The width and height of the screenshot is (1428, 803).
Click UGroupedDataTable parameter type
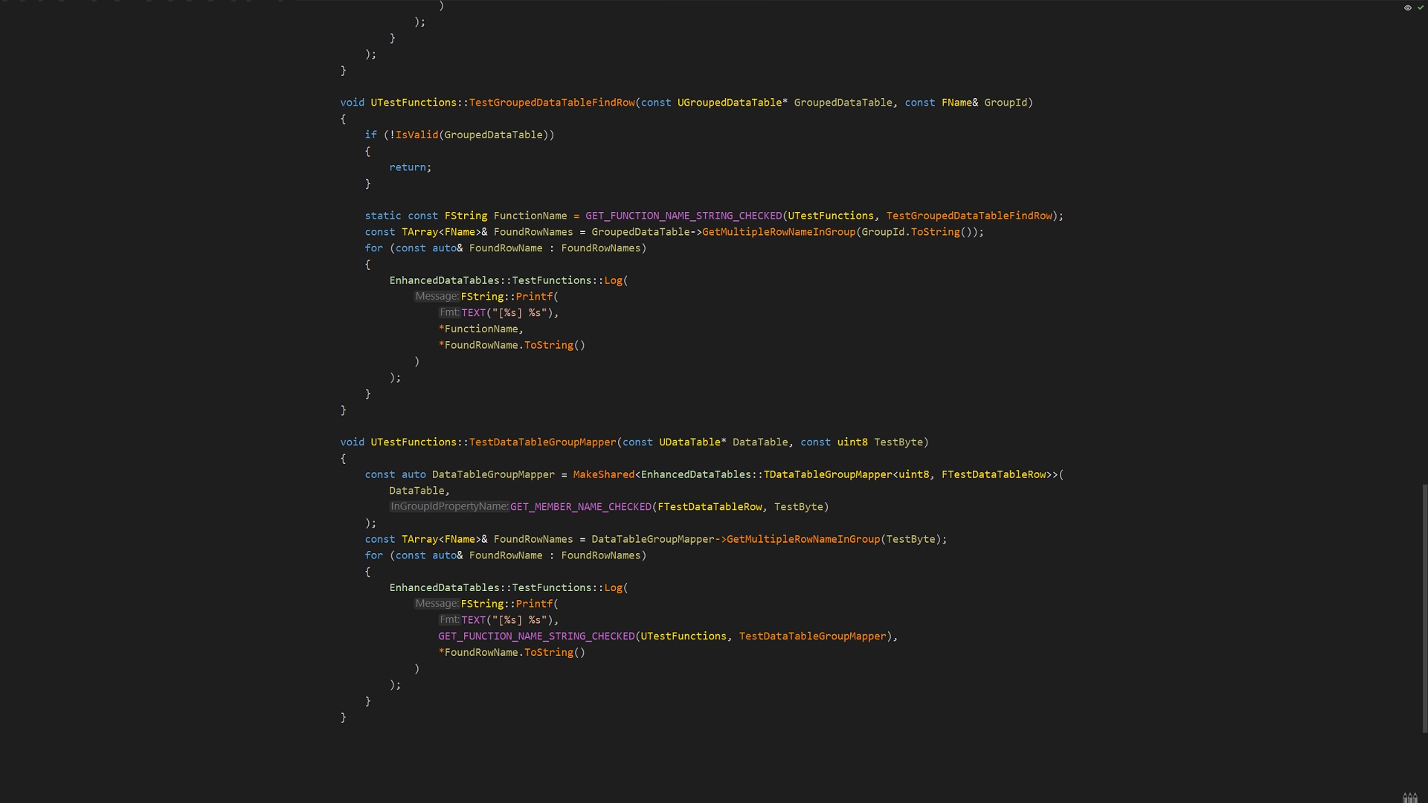(729, 103)
